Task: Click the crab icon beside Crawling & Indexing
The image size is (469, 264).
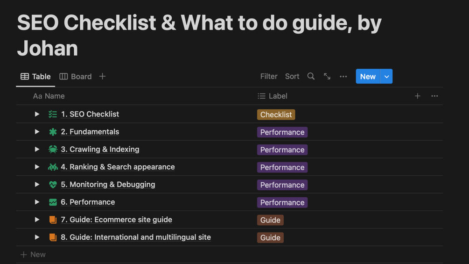Action: click(53, 150)
